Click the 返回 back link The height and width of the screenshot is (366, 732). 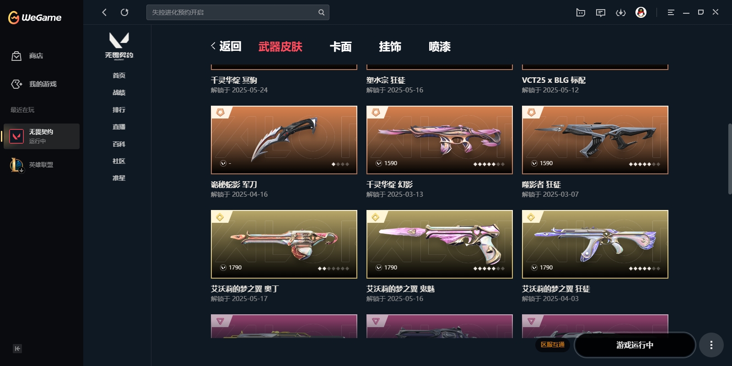coord(226,46)
